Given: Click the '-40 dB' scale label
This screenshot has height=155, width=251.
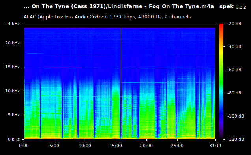Looking at the screenshot, I should [x=234, y=46].
